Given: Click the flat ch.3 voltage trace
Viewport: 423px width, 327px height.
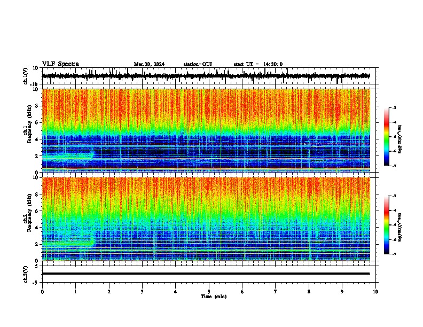Looking at the screenshot, I should (x=206, y=274).
